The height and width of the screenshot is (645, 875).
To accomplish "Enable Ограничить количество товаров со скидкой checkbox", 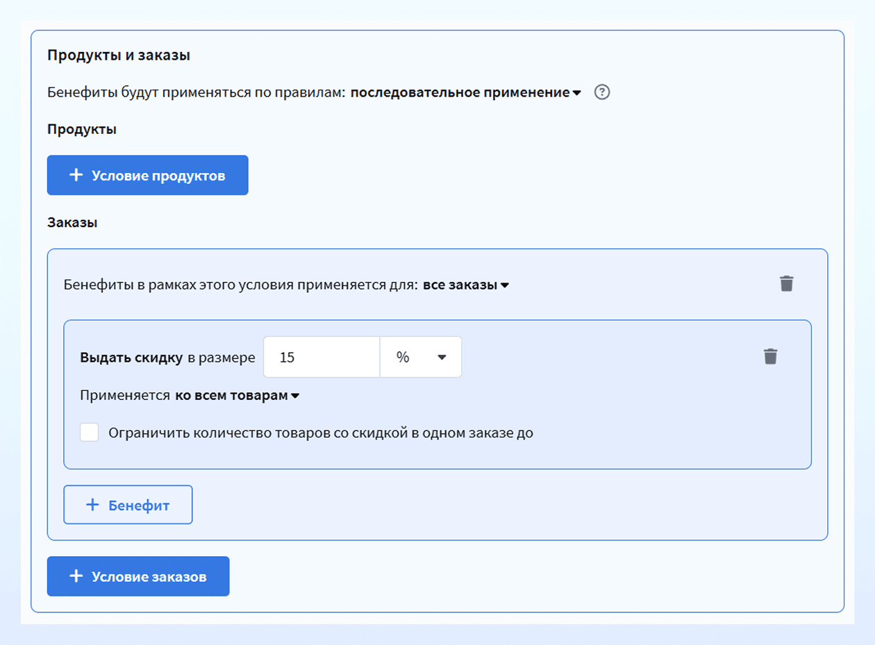I will (x=89, y=433).
